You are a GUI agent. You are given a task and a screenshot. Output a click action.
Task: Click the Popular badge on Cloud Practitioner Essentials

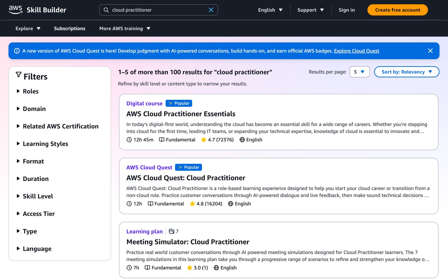pyautogui.click(x=179, y=103)
